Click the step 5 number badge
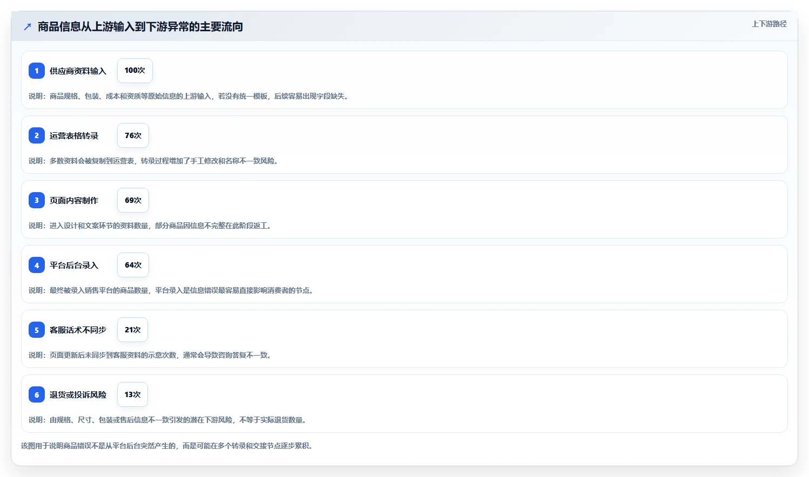 (x=37, y=330)
